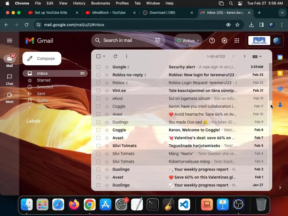Select the 'Keron, Welcome to Coggle!' email checkbox
Image resolution: width=288 pixels, height=216 pixels.
[98, 130]
